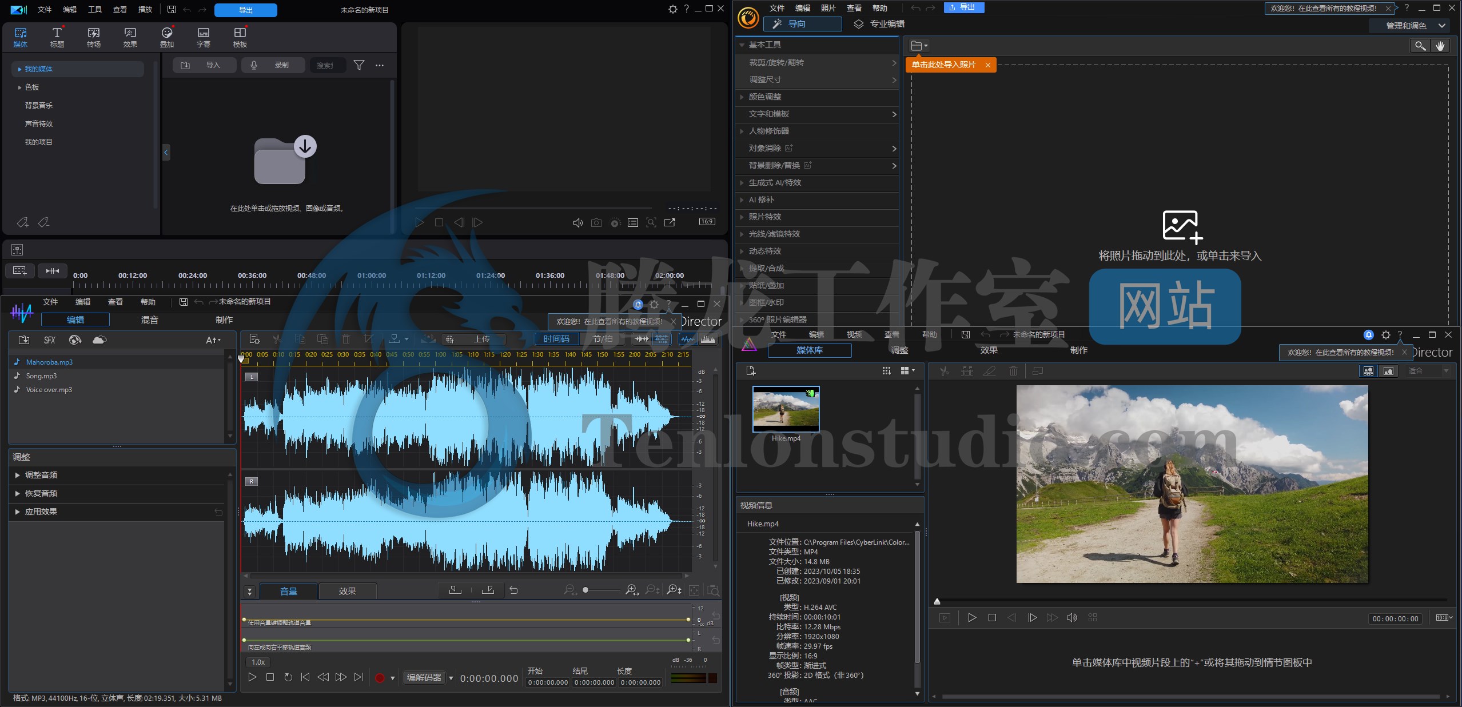
Task: Click 导入 button in PowerDirector media panel
Action: tap(205, 65)
